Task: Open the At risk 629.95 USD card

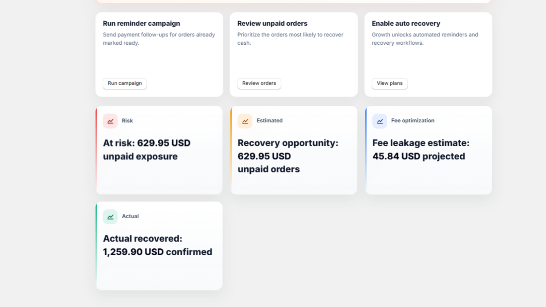Action: [159, 150]
